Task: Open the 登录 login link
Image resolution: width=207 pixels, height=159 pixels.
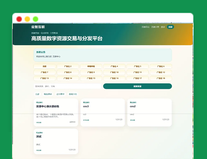Action: point(163,27)
